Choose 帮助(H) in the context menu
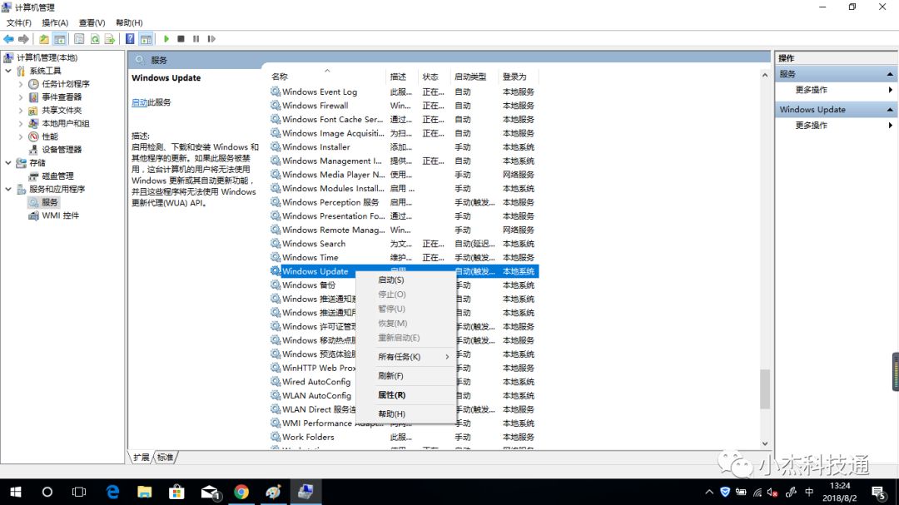The height and width of the screenshot is (505, 899). pyautogui.click(x=406, y=413)
